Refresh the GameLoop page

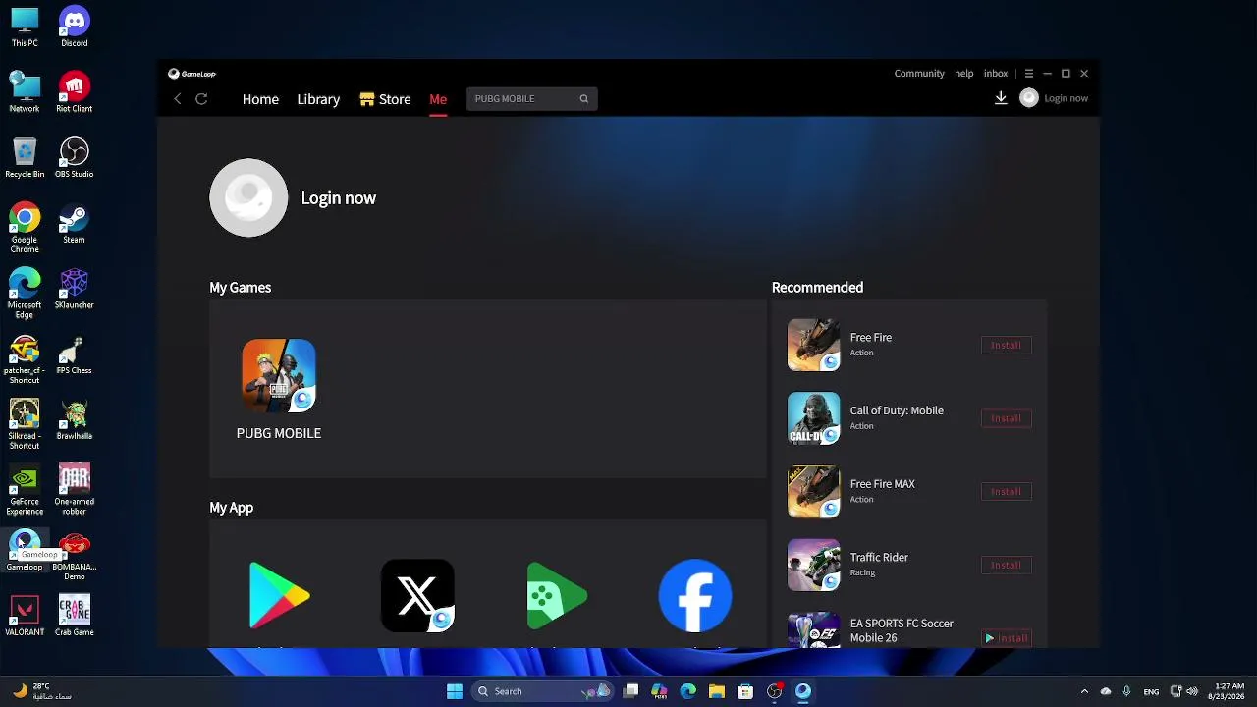[x=201, y=99]
